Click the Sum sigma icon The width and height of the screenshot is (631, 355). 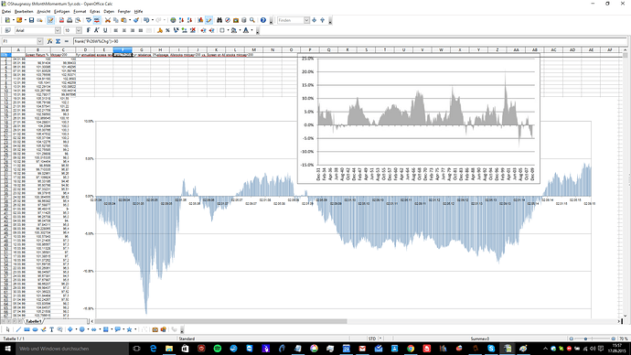point(58,41)
